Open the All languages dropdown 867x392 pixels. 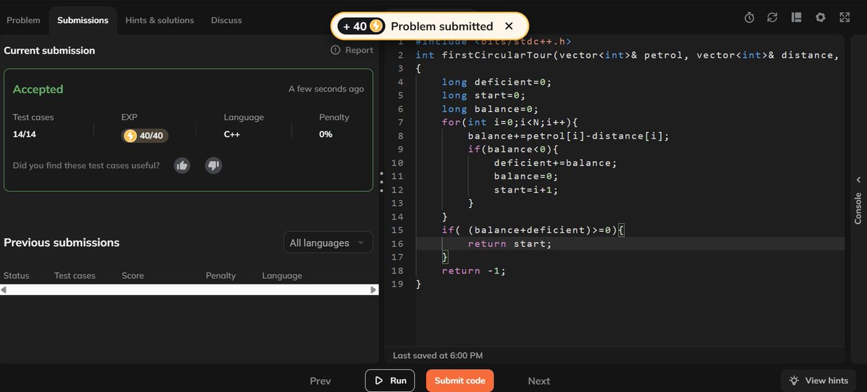click(328, 243)
